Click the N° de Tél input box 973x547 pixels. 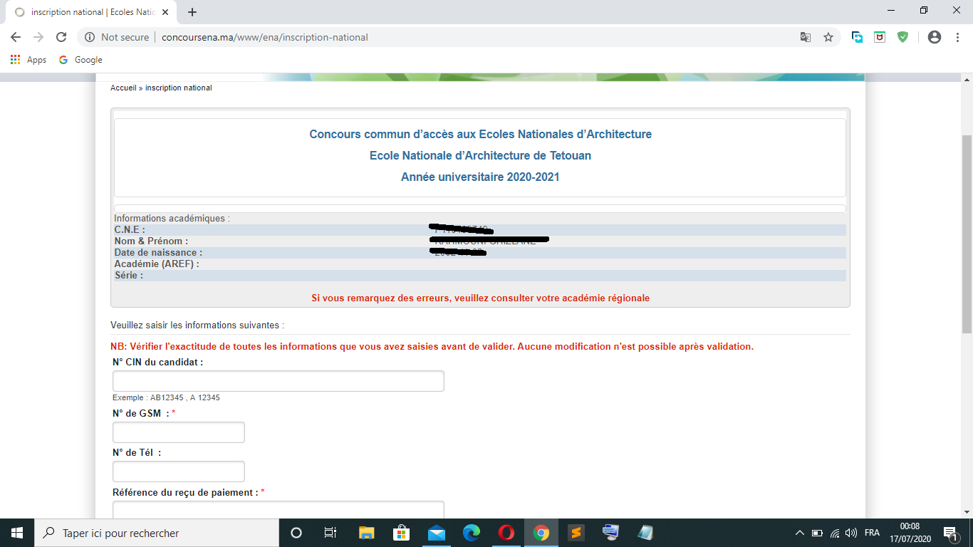178,472
